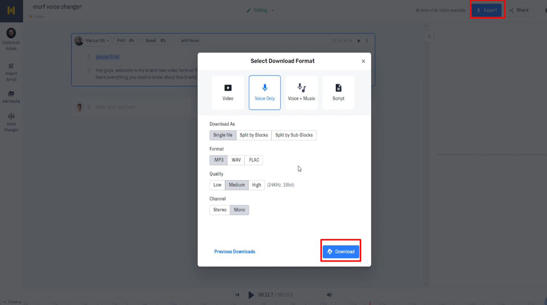Expand the Timeline panel
Image resolution: width=547 pixels, height=305 pixels.
point(11,302)
